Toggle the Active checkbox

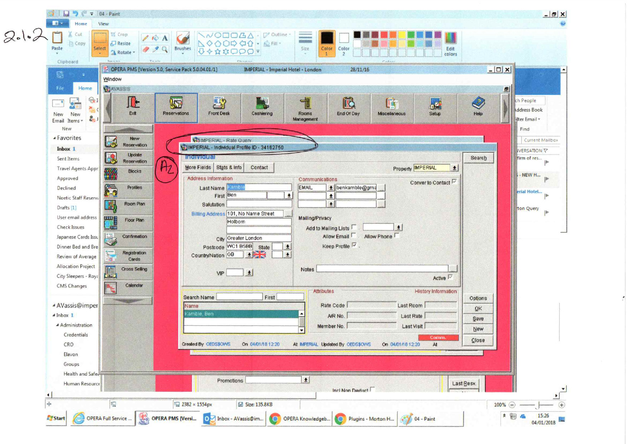(450, 277)
